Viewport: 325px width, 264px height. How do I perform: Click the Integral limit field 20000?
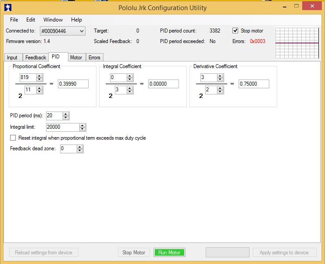[63, 127]
